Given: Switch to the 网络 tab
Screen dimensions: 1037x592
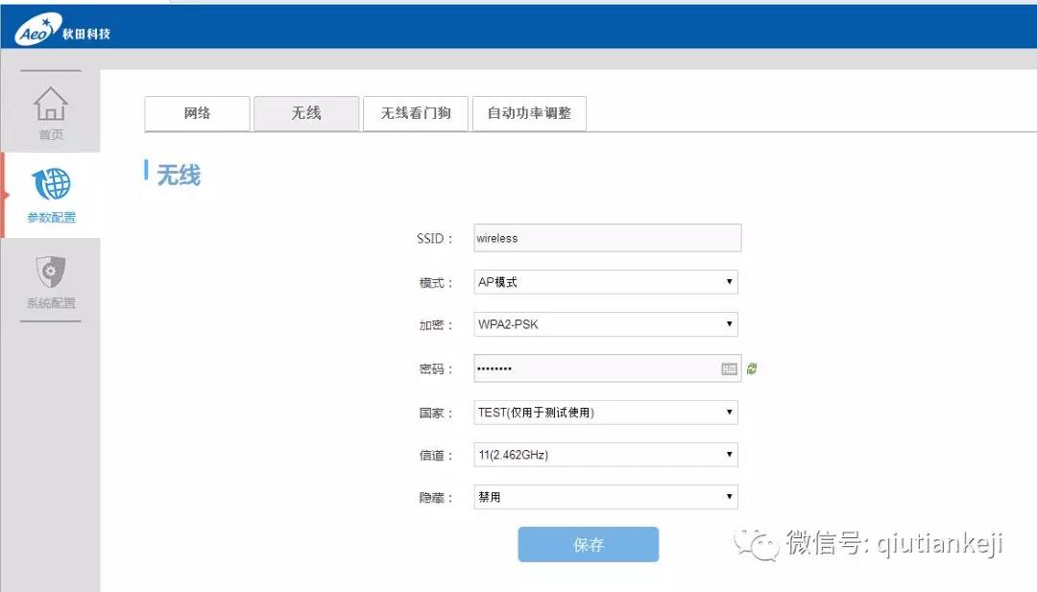Looking at the screenshot, I should [197, 113].
